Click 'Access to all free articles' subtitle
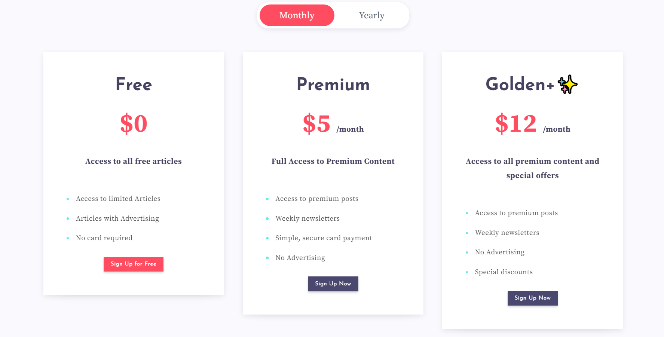Viewport: 664px width, 337px height. pos(134,161)
